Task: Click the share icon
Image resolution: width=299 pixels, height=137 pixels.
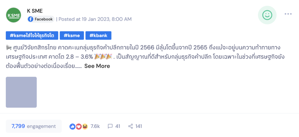Action: (131, 127)
